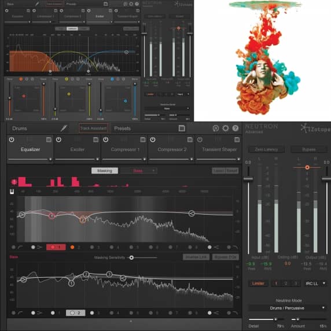Click the yellow band XY node in Bass Exciter
The width and height of the screenshot is (331, 331).
[x=69, y=94]
